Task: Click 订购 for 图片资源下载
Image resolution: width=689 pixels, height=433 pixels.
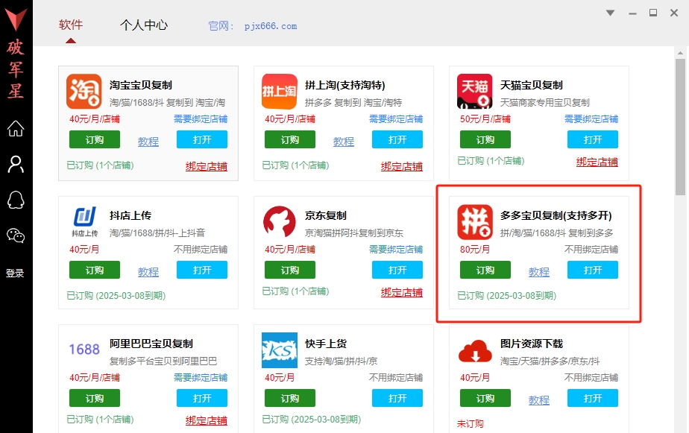Action: coord(485,398)
